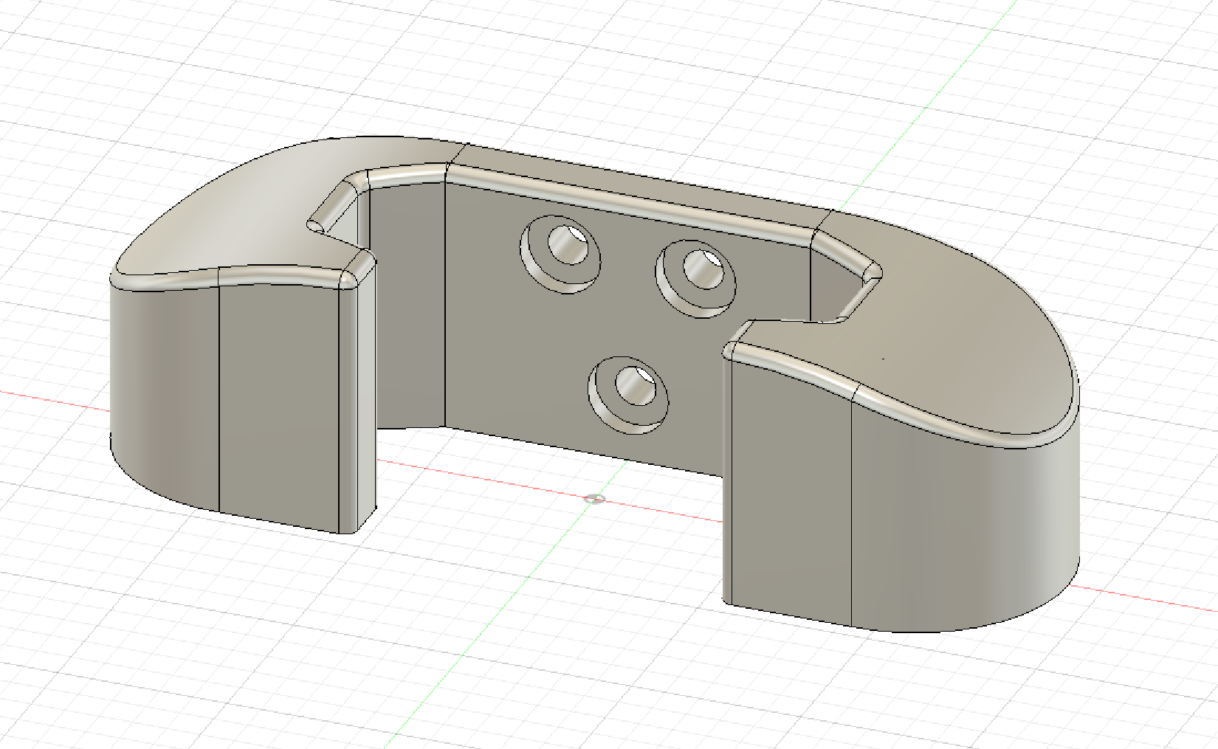
Task: Select the origin point marker on grid
Action: (595, 500)
